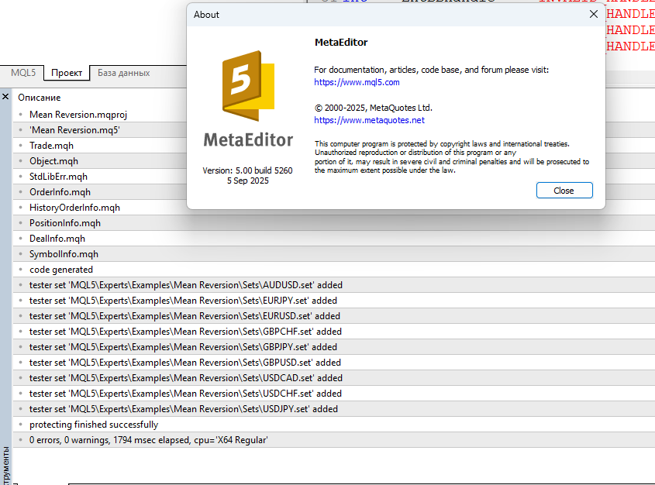Click the '5 Sep 2025' build date text

point(248,181)
